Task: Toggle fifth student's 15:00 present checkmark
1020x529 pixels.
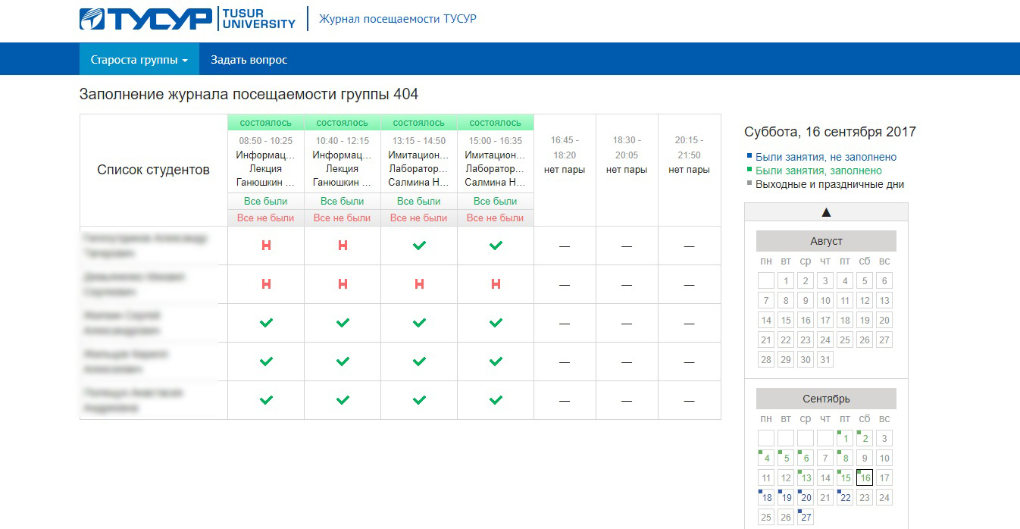Action: (x=496, y=400)
